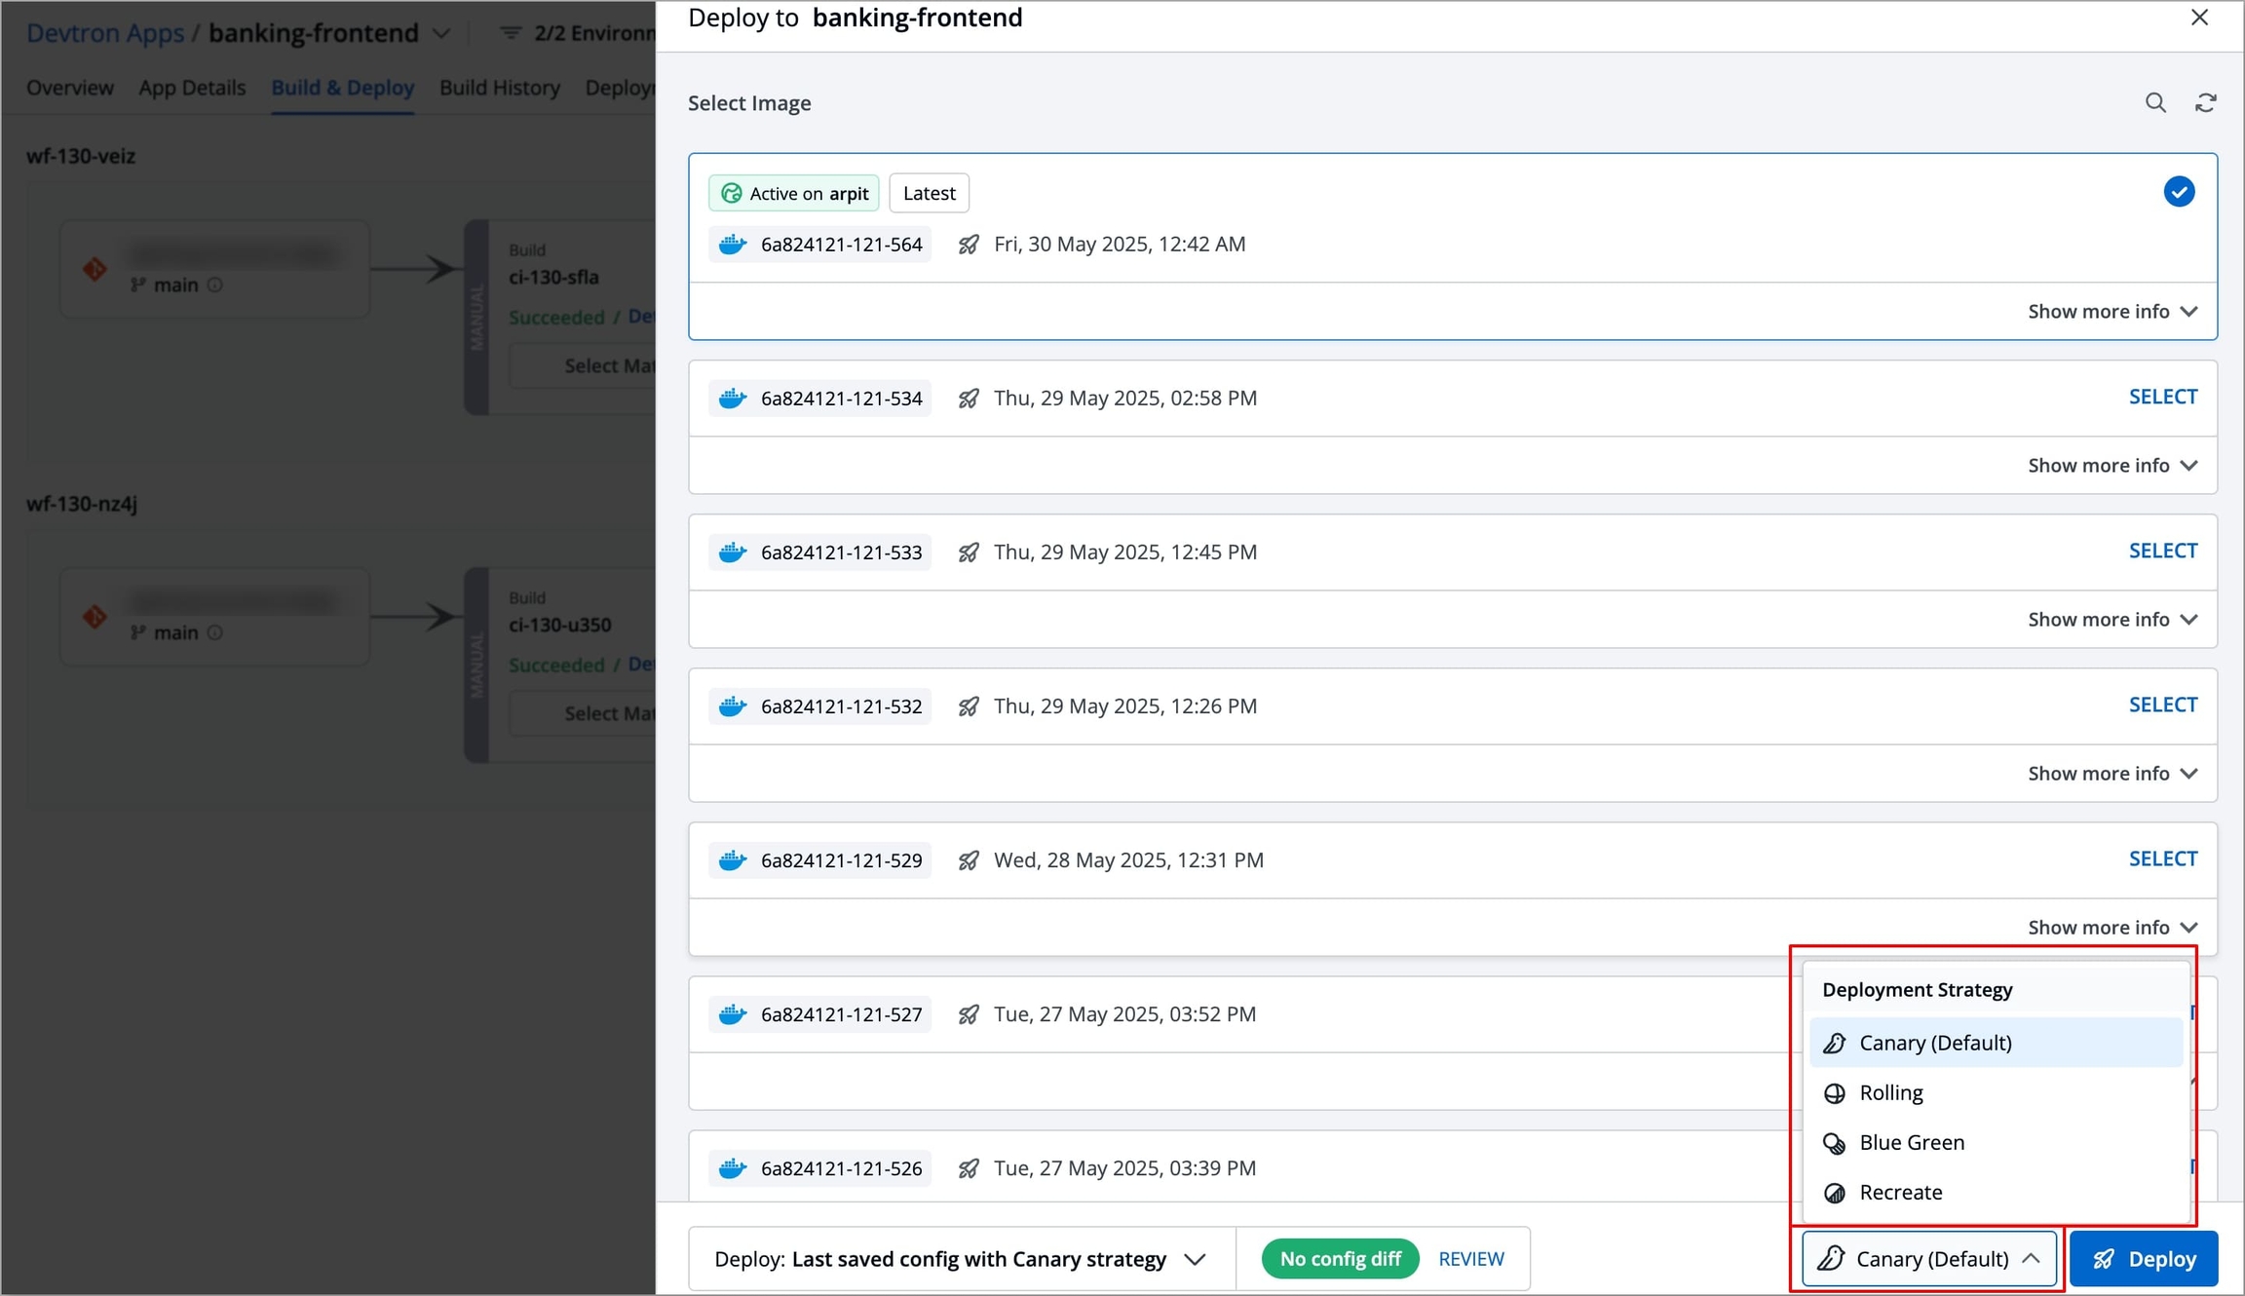Click the Canary strategy icon in the dropdown list
2245x1296 pixels.
(x=1835, y=1043)
